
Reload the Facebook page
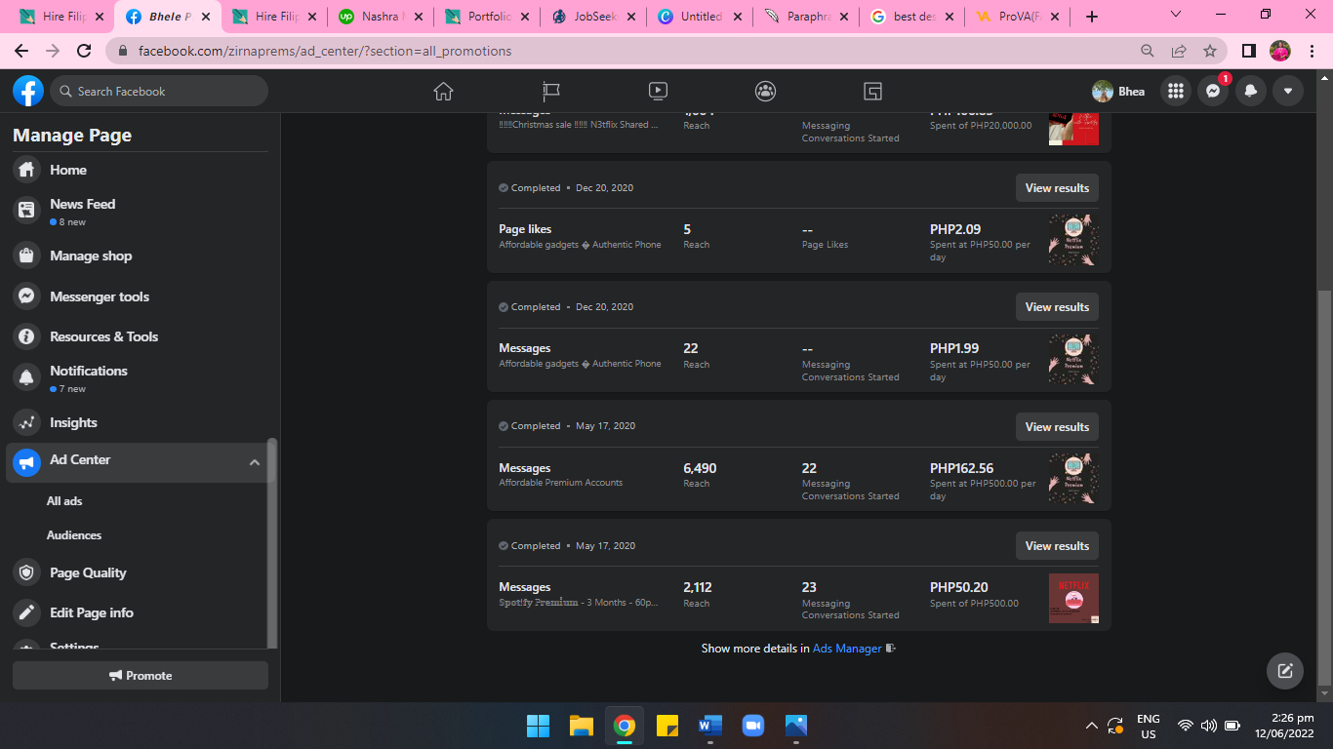pos(84,51)
